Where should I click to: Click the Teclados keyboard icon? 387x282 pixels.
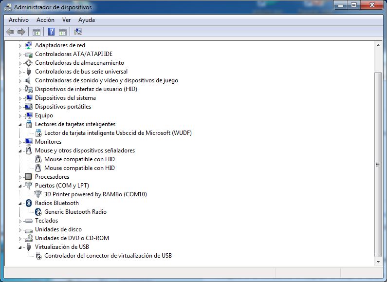pyautogui.click(x=29, y=221)
